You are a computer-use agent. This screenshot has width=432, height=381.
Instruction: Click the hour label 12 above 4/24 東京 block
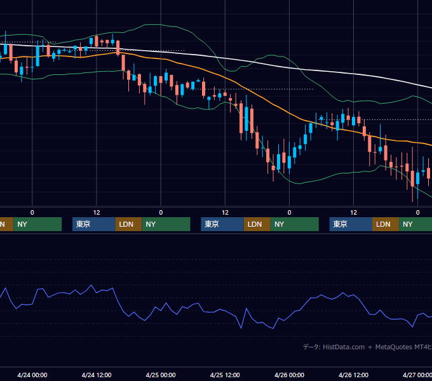coord(97,213)
